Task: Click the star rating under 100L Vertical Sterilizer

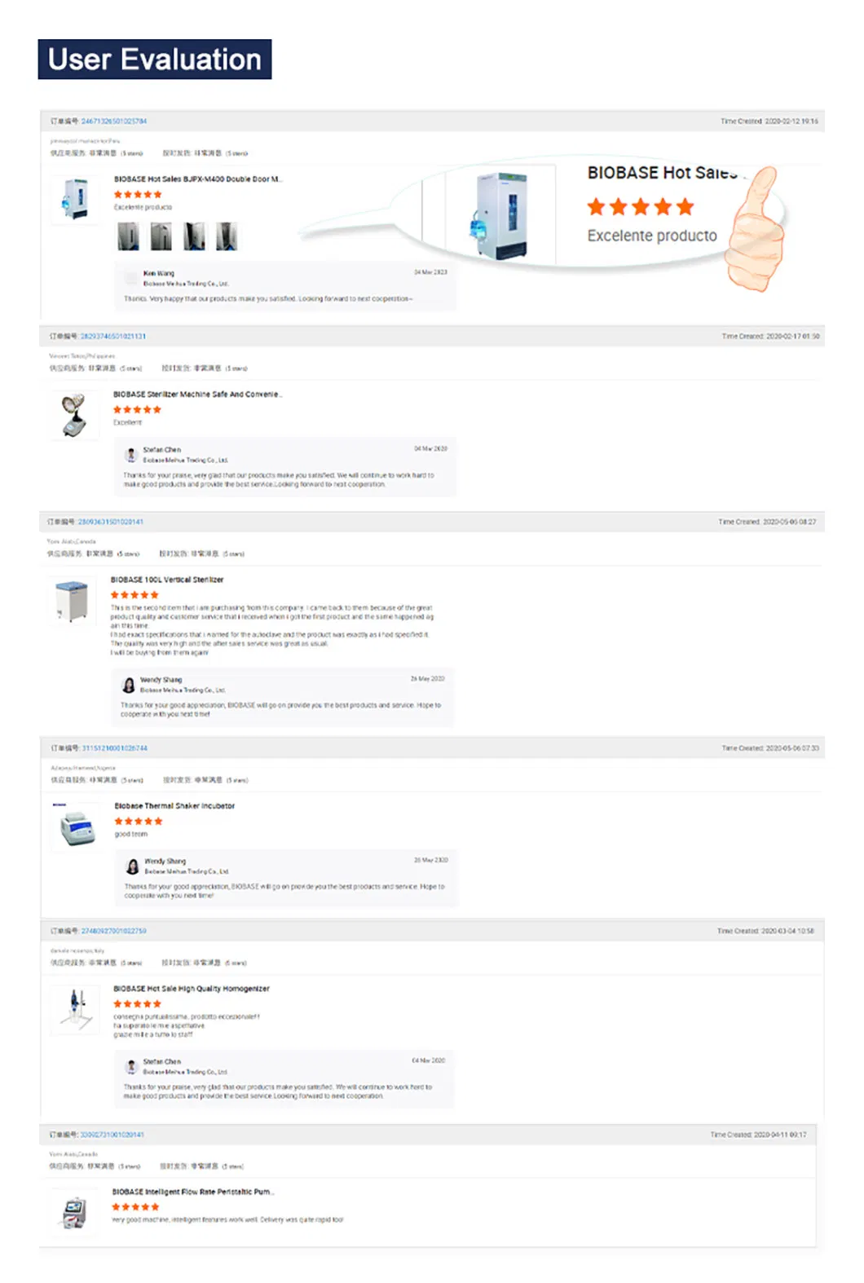Action: (x=135, y=595)
